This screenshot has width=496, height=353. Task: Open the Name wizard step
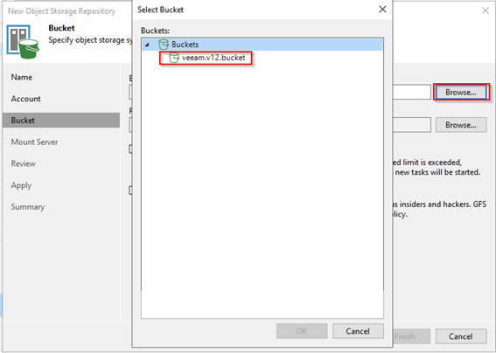(22, 77)
